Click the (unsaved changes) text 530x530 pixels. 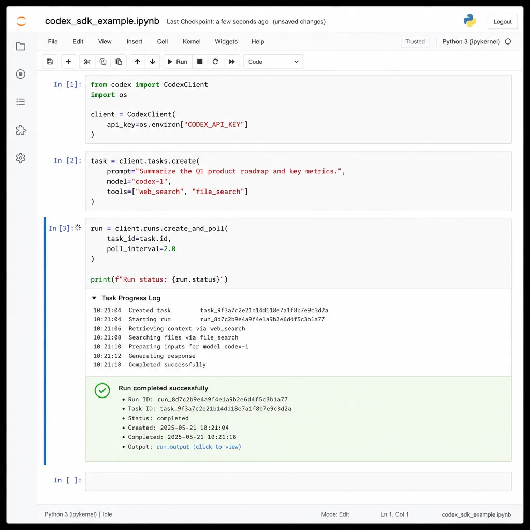299,22
